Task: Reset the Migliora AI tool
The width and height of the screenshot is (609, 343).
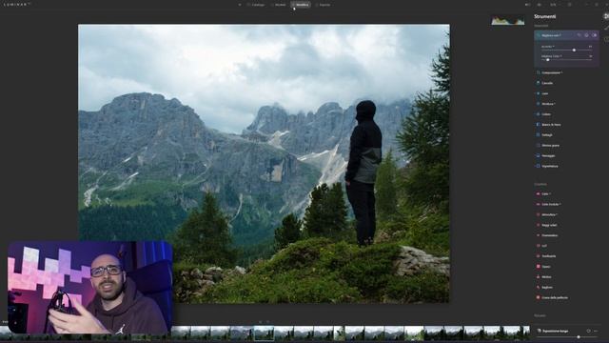Action: [586, 35]
